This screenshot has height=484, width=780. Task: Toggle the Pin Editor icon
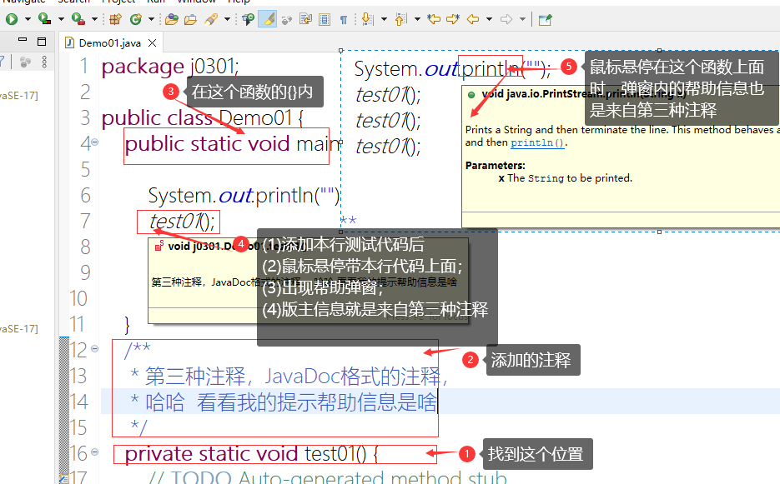coord(546,19)
